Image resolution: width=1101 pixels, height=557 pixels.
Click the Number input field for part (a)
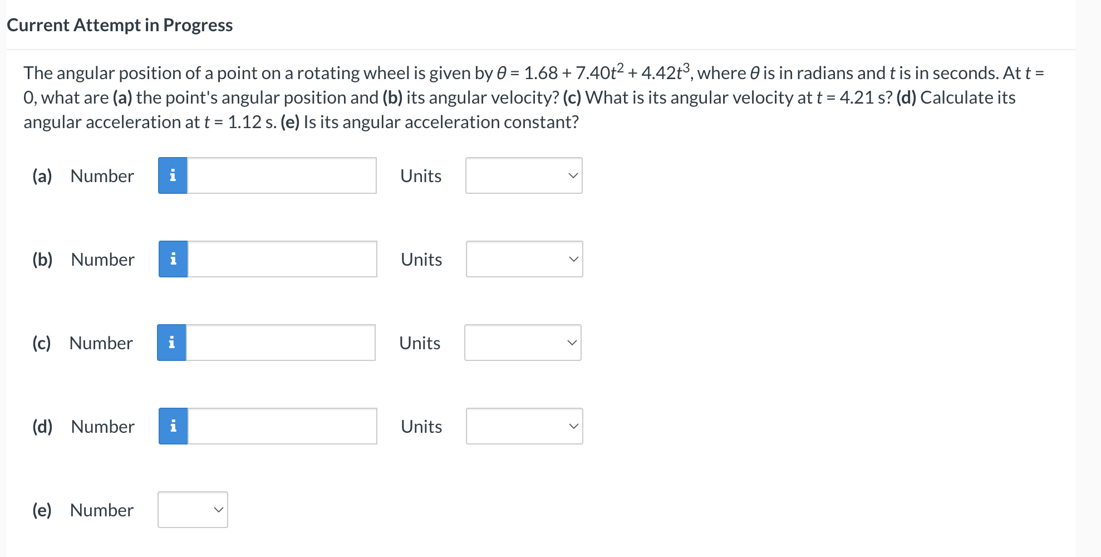[x=281, y=175]
